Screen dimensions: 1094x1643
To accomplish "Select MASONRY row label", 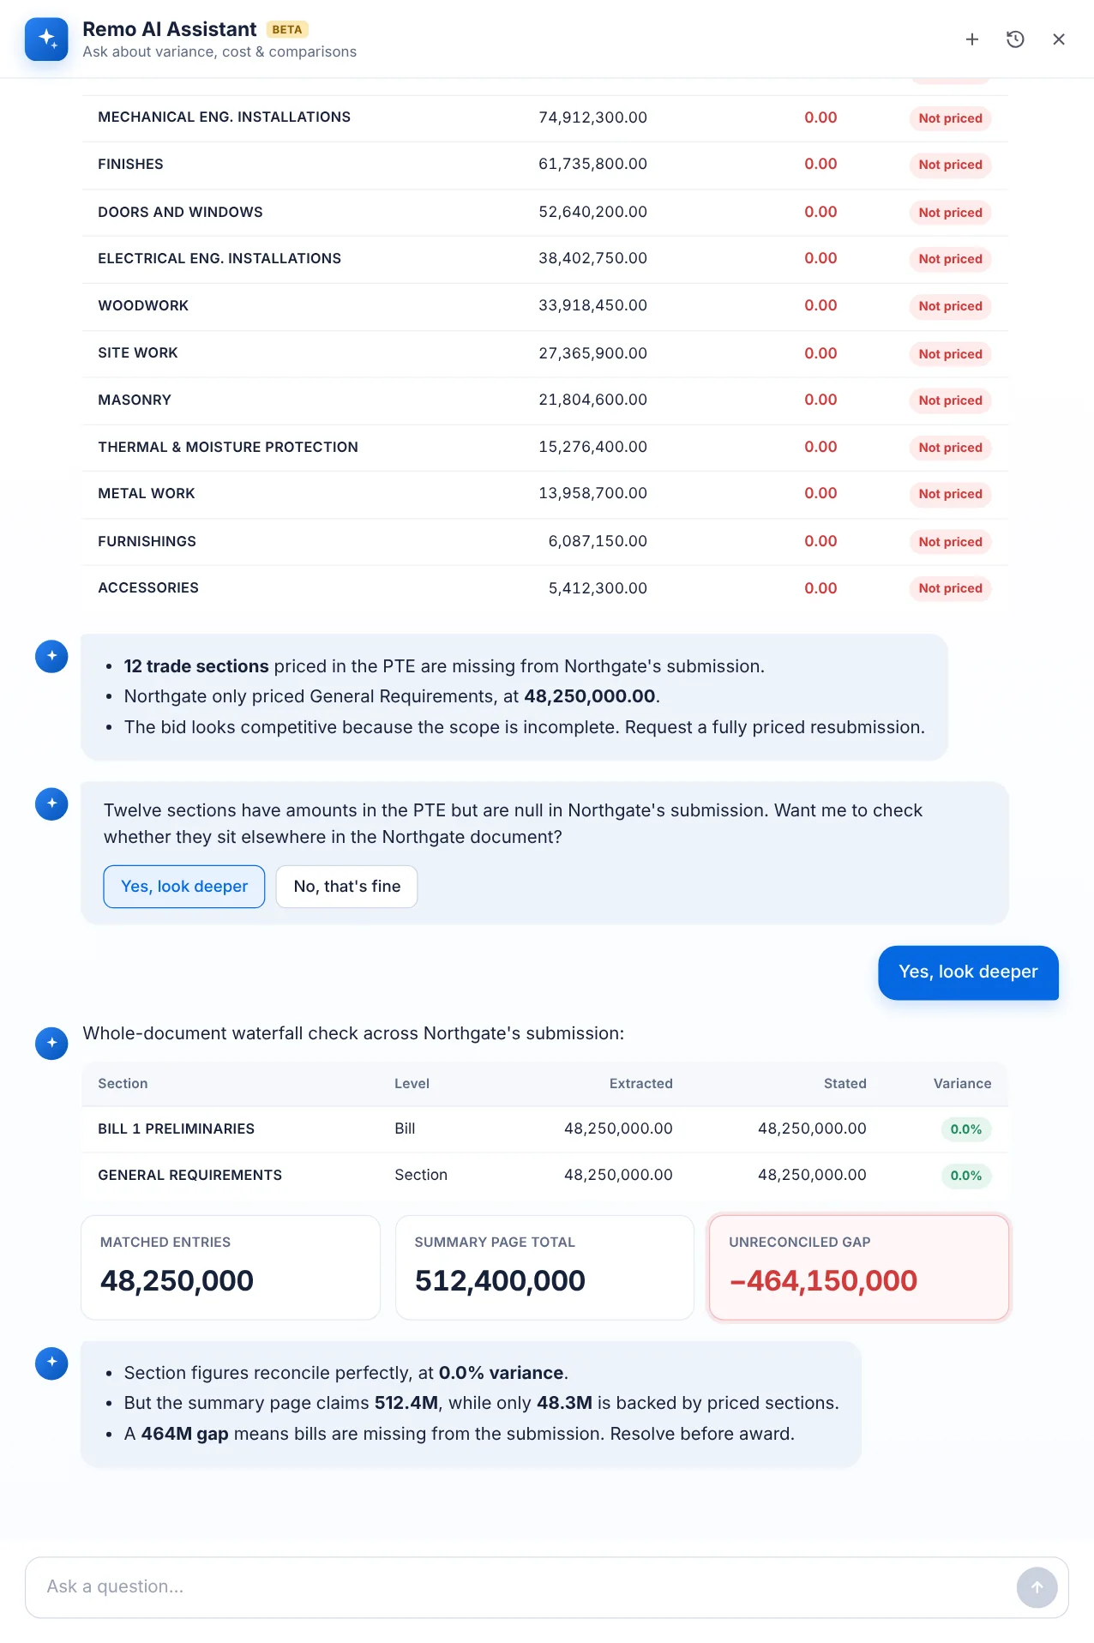I will [135, 400].
